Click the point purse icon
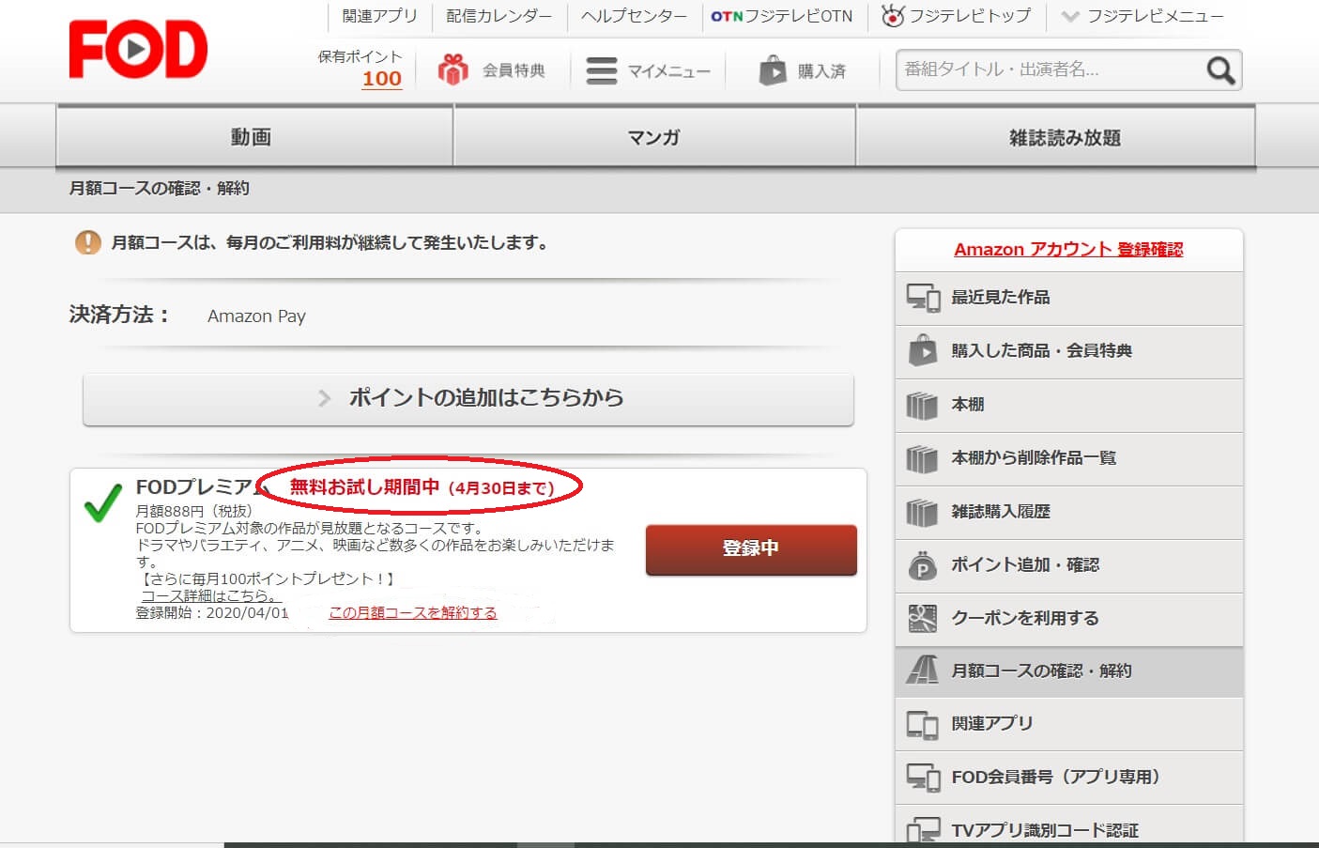The width and height of the screenshot is (1319, 848). click(923, 565)
